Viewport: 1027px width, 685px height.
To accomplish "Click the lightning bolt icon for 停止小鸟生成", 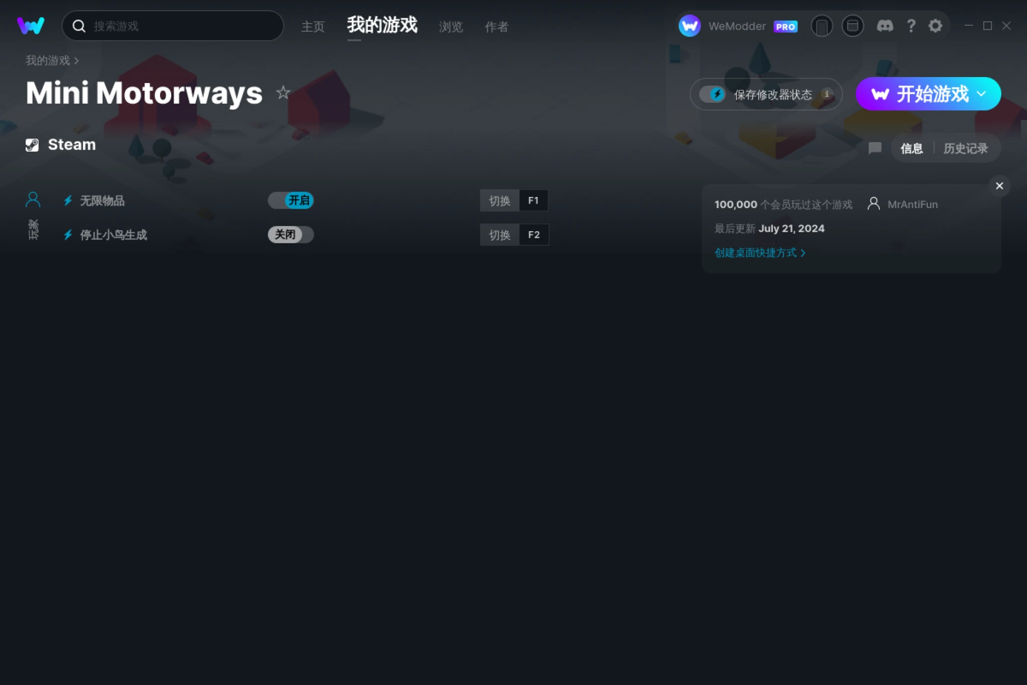I will click(68, 235).
